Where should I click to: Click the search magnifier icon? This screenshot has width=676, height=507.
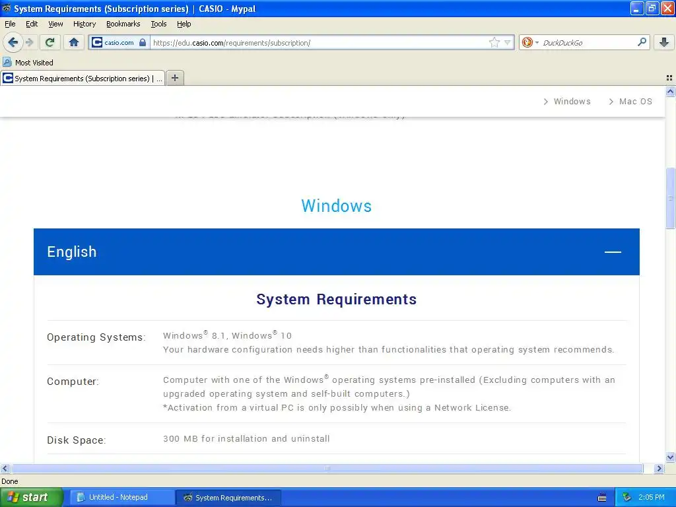tap(642, 42)
